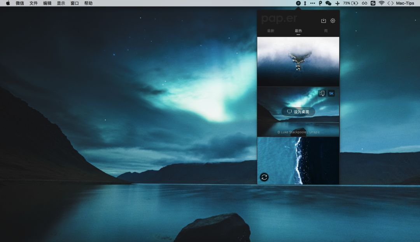This screenshot has width=420, height=242.
Task: Open the 窗口 menu
Action: coord(75,3)
